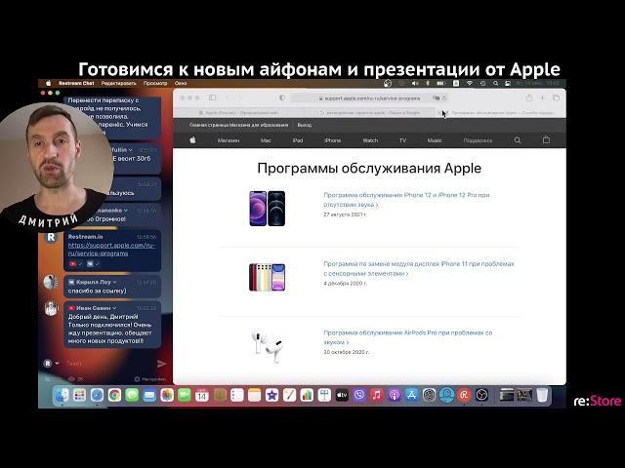Open Поддержка in the Apple navigation
Viewport: 625px width, 468px height.
point(478,140)
